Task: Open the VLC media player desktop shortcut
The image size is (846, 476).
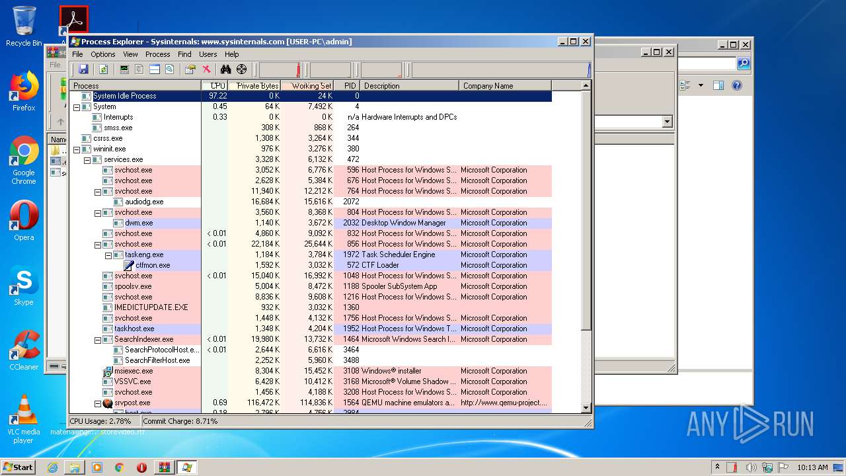Action: [x=24, y=418]
